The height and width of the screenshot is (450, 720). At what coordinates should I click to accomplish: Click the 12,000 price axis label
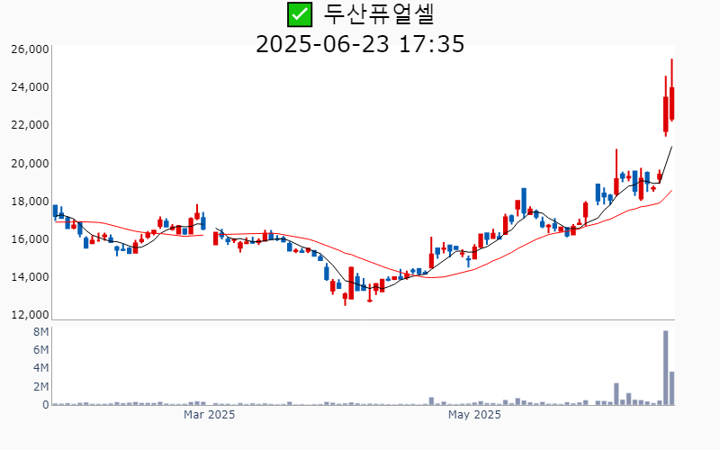pos(30,315)
